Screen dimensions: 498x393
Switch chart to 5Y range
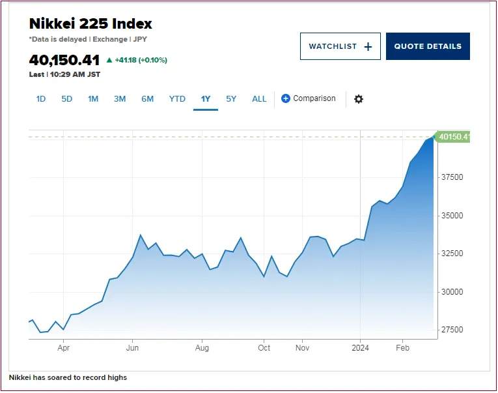[x=231, y=99]
